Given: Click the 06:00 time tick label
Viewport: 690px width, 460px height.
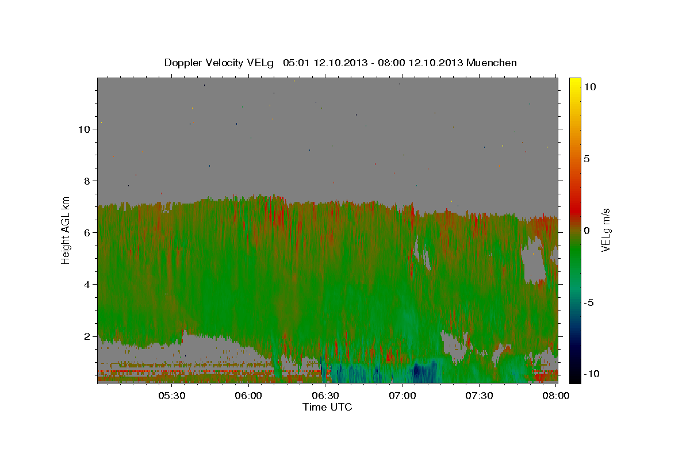Looking at the screenshot, I should (248, 396).
